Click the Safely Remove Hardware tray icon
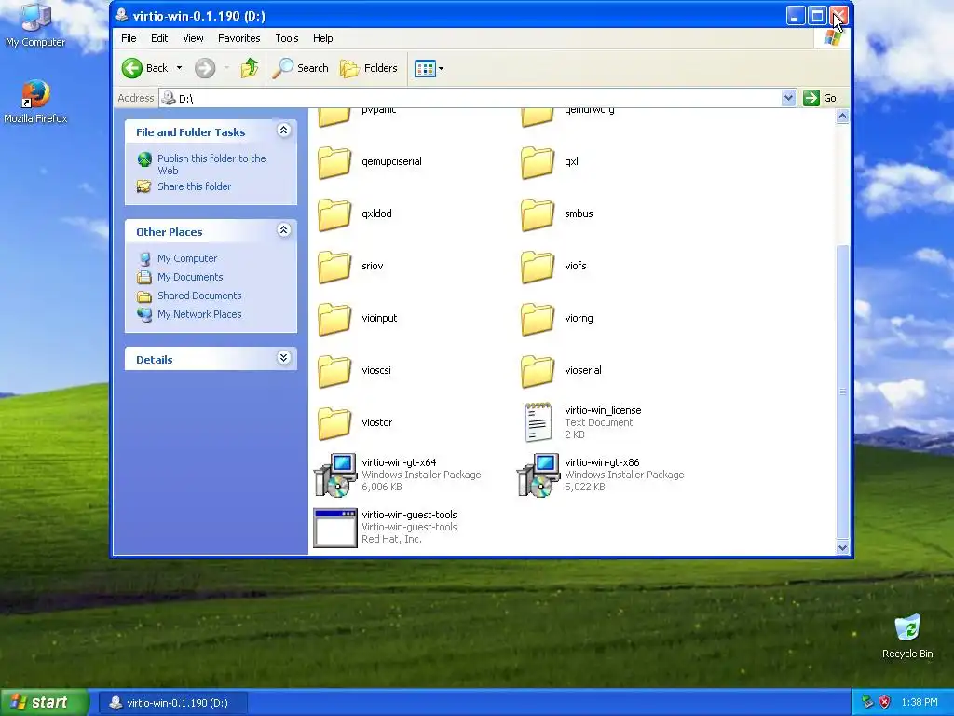This screenshot has height=716, width=954. click(868, 703)
